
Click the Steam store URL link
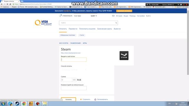(x=71, y=53)
